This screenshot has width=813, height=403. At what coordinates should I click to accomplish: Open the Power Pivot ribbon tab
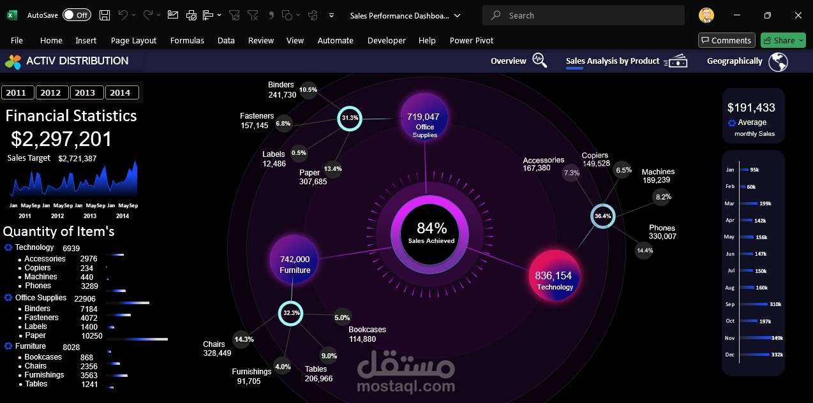point(471,40)
